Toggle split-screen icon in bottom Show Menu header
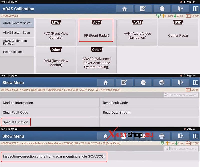The height and width of the screenshot is (167, 200). 196,136
